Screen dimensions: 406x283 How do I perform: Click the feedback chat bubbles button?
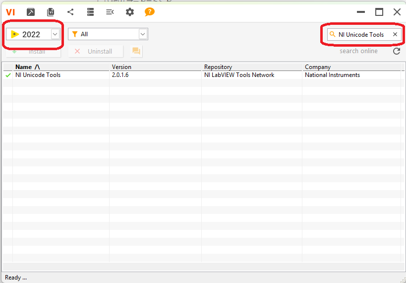coord(136,51)
